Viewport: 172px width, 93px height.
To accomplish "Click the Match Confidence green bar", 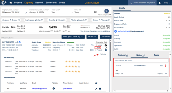I will [x=70, y=42].
